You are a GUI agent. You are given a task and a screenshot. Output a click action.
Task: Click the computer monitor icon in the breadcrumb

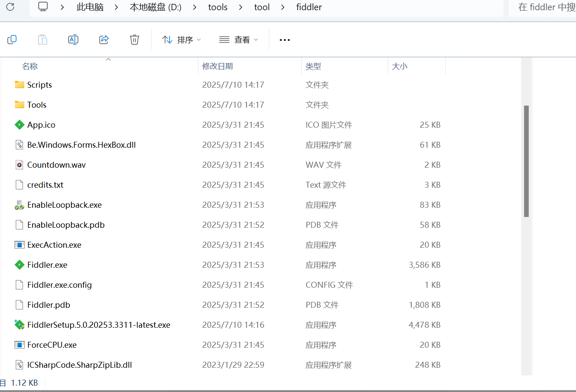[43, 7]
